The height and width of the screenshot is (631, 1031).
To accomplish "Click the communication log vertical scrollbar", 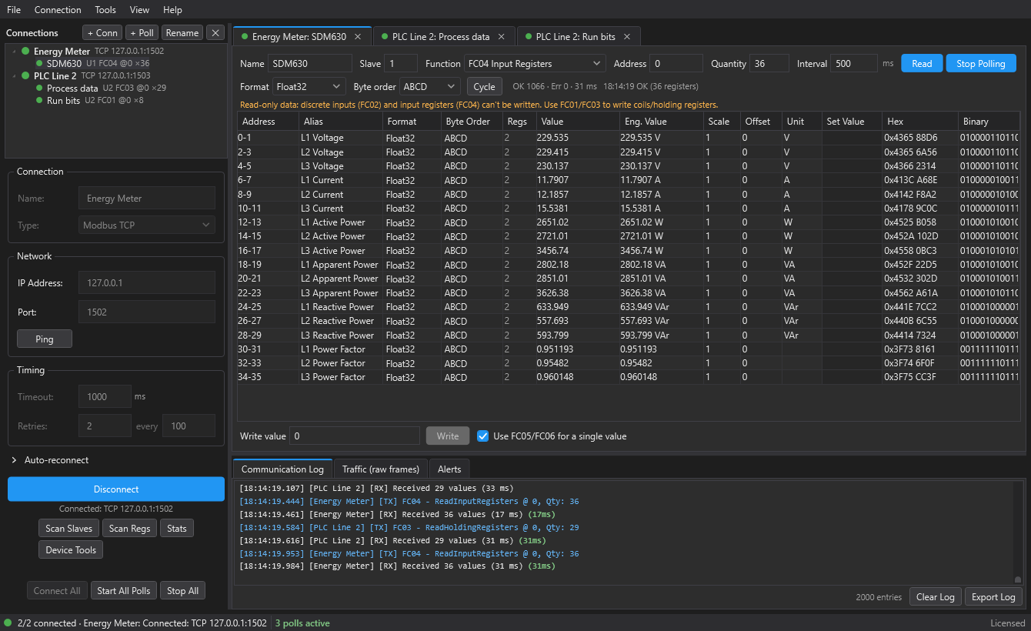I will [1018, 533].
